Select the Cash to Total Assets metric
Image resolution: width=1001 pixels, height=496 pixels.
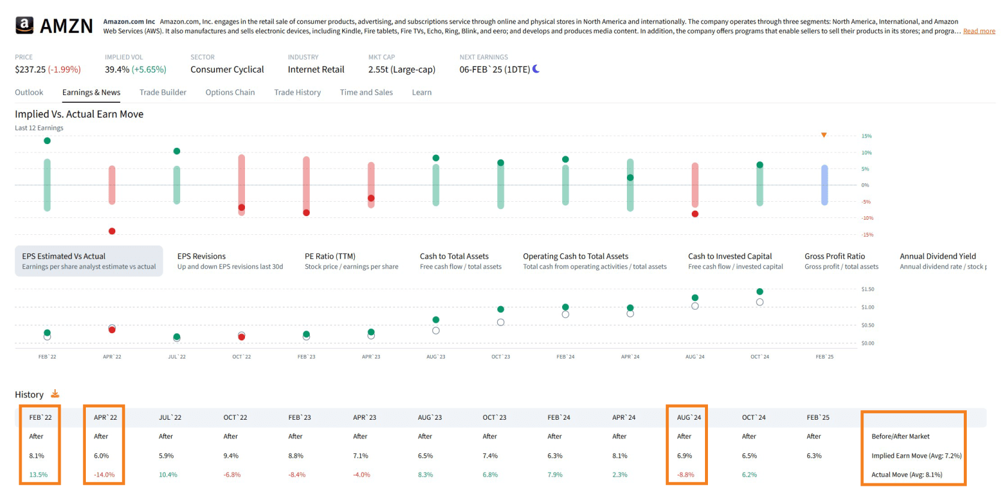coord(461,261)
